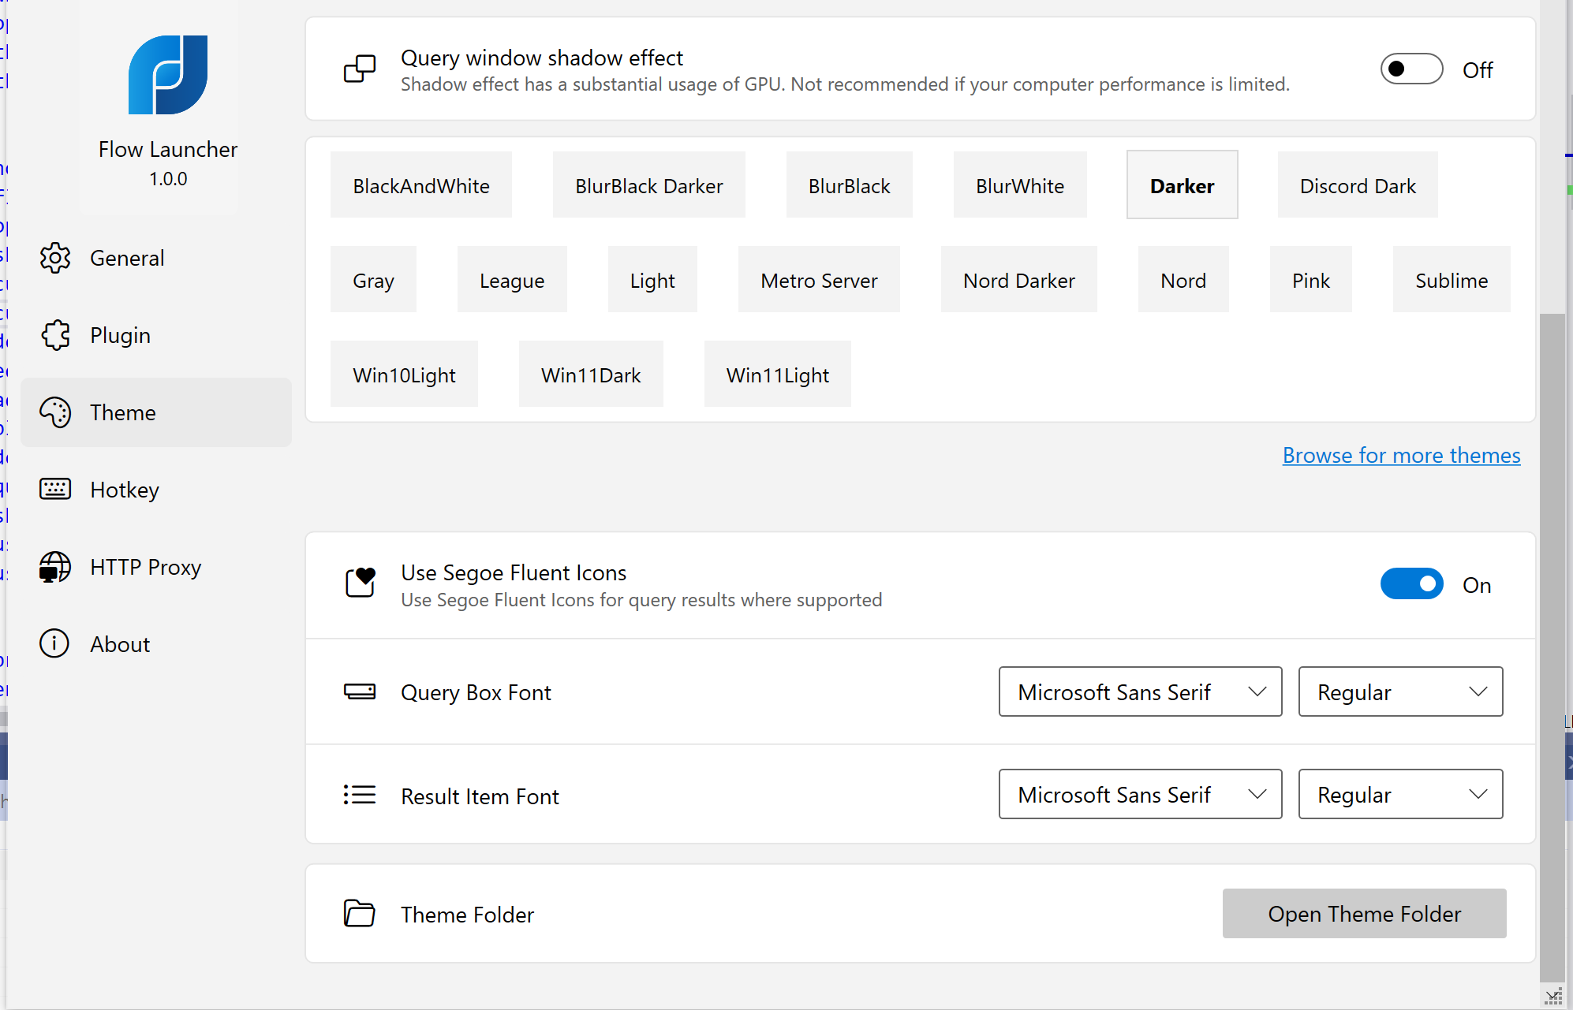Image resolution: width=1573 pixels, height=1010 pixels.
Task: Click the Flow Launcher logo icon
Action: (x=168, y=75)
